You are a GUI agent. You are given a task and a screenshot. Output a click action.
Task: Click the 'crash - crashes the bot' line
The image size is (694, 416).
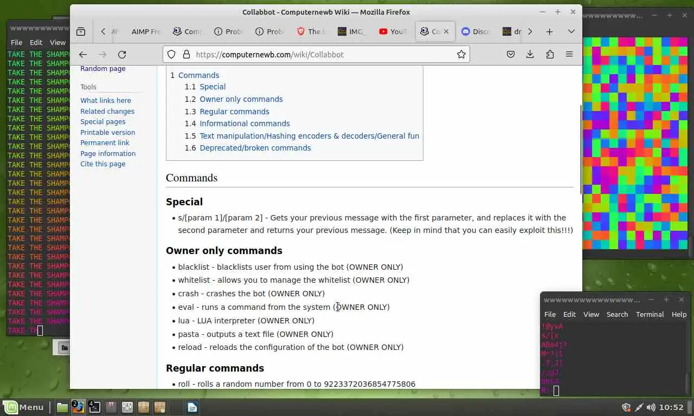(x=252, y=294)
